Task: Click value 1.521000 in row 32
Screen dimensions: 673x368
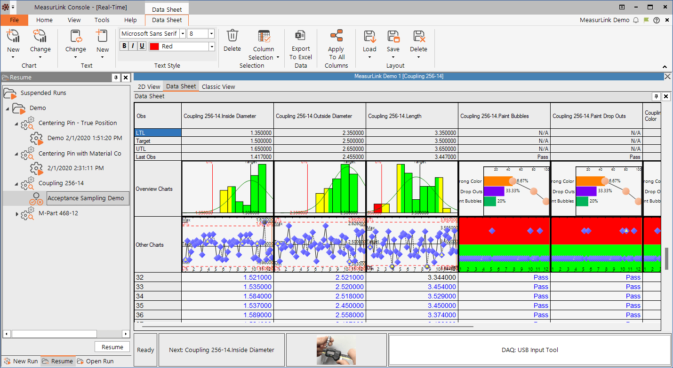Action: (x=257, y=277)
